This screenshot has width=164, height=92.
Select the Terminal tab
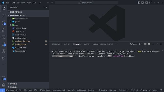click(77, 44)
